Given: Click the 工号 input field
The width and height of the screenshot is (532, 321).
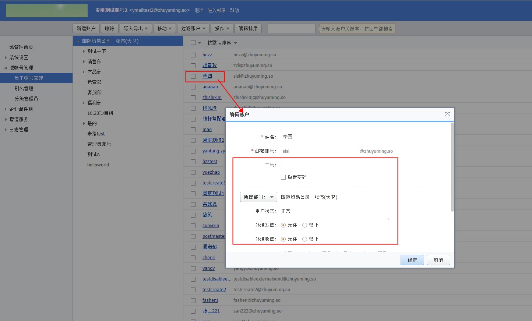Looking at the screenshot, I should click(x=319, y=165).
